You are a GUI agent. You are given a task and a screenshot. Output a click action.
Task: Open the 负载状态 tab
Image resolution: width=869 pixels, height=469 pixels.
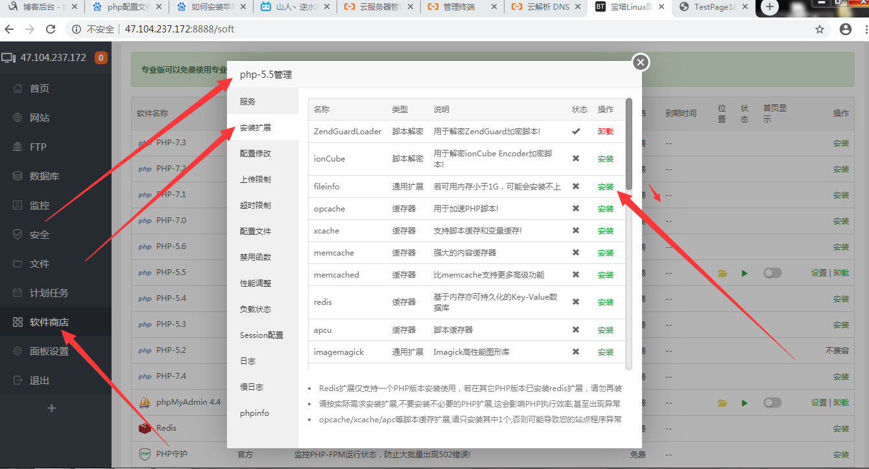[x=263, y=309]
